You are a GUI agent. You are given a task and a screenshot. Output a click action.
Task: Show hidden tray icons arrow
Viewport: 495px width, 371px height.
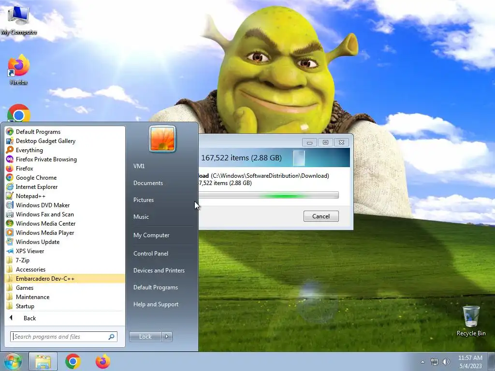[422, 362]
